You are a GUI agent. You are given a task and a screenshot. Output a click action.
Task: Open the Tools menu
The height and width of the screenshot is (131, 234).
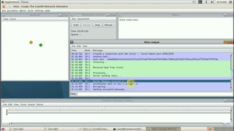30,11
